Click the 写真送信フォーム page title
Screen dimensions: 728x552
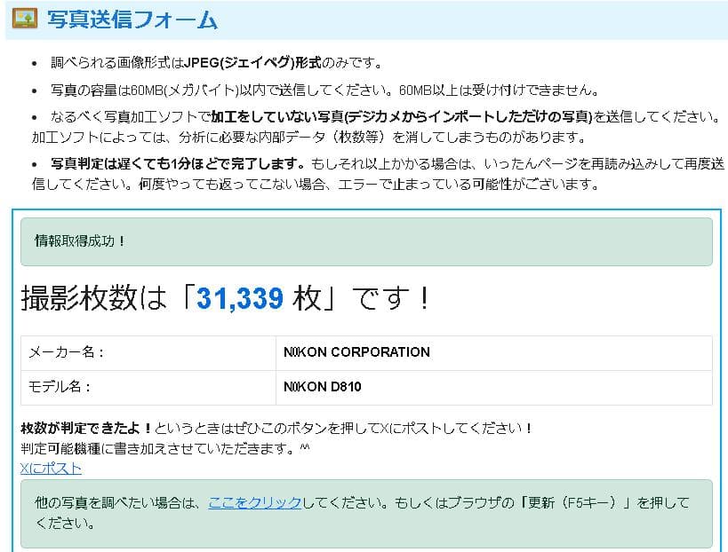pyautogui.click(x=132, y=19)
